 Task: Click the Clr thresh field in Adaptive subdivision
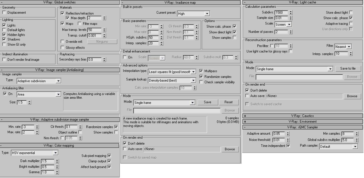pos(71,127)
